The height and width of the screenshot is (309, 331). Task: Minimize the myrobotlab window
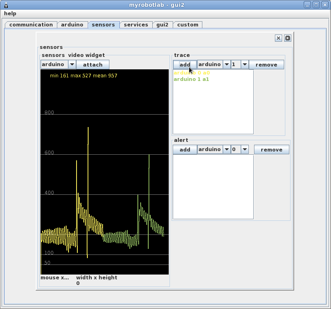point(307,5)
